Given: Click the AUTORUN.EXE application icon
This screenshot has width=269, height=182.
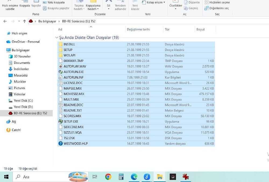Looking at the screenshot, I should click(60, 72).
